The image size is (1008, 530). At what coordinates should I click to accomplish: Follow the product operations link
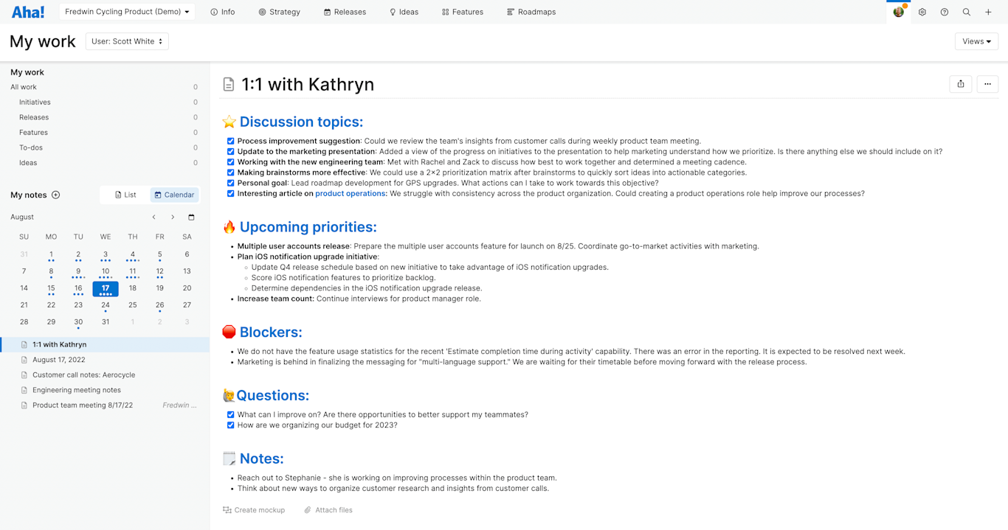(x=350, y=194)
